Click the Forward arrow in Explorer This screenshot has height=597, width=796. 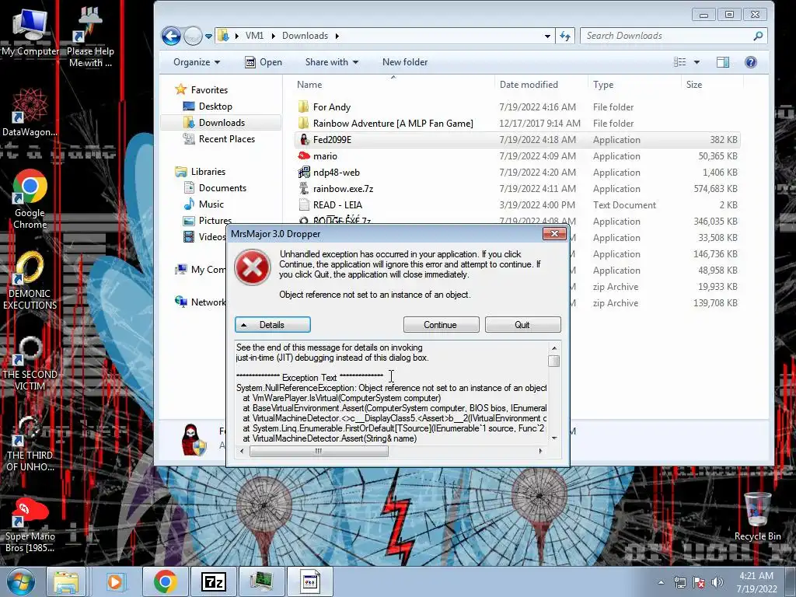(193, 36)
